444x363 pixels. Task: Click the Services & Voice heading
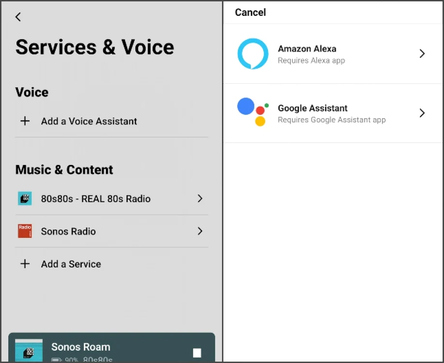[x=95, y=47]
